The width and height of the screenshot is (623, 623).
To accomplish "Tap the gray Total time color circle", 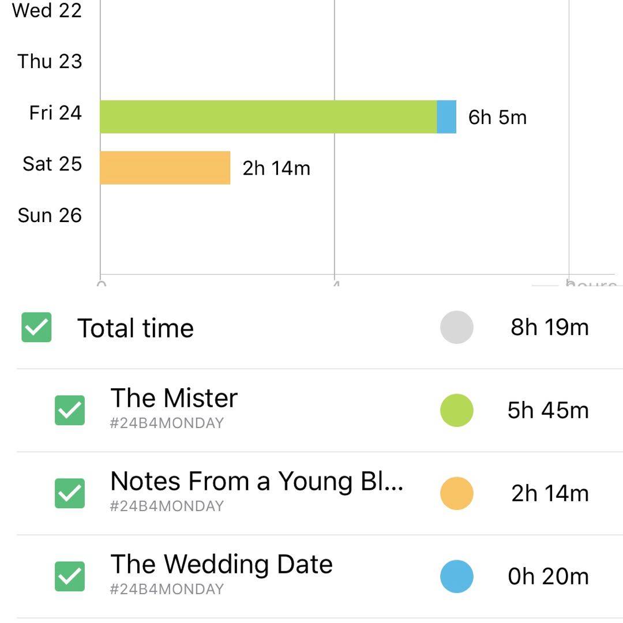I will click(x=456, y=327).
